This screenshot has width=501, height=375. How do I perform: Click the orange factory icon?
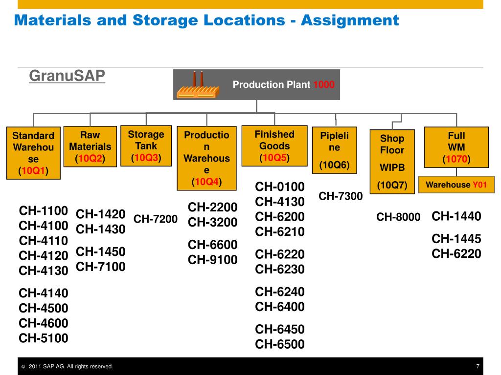click(x=198, y=85)
